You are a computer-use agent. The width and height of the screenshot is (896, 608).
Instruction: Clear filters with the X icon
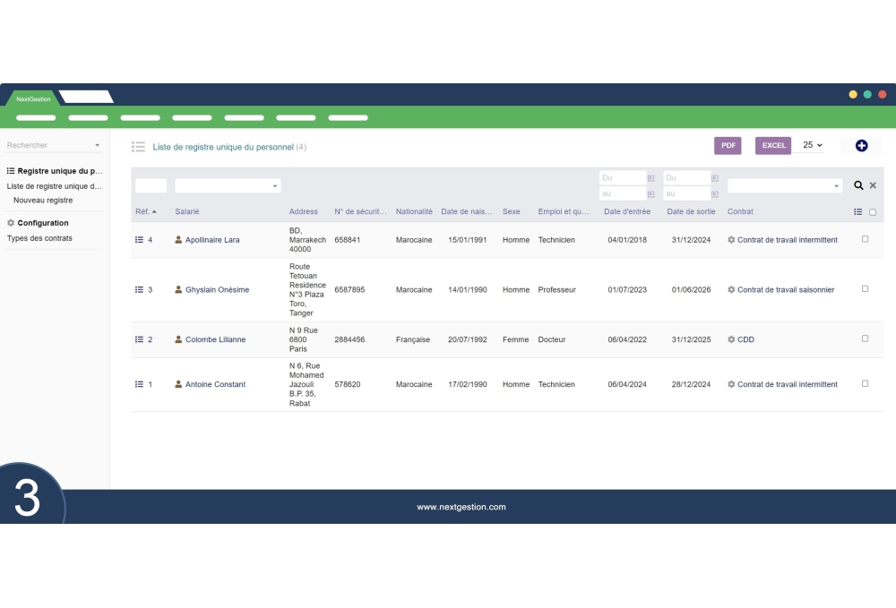click(874, 185)
